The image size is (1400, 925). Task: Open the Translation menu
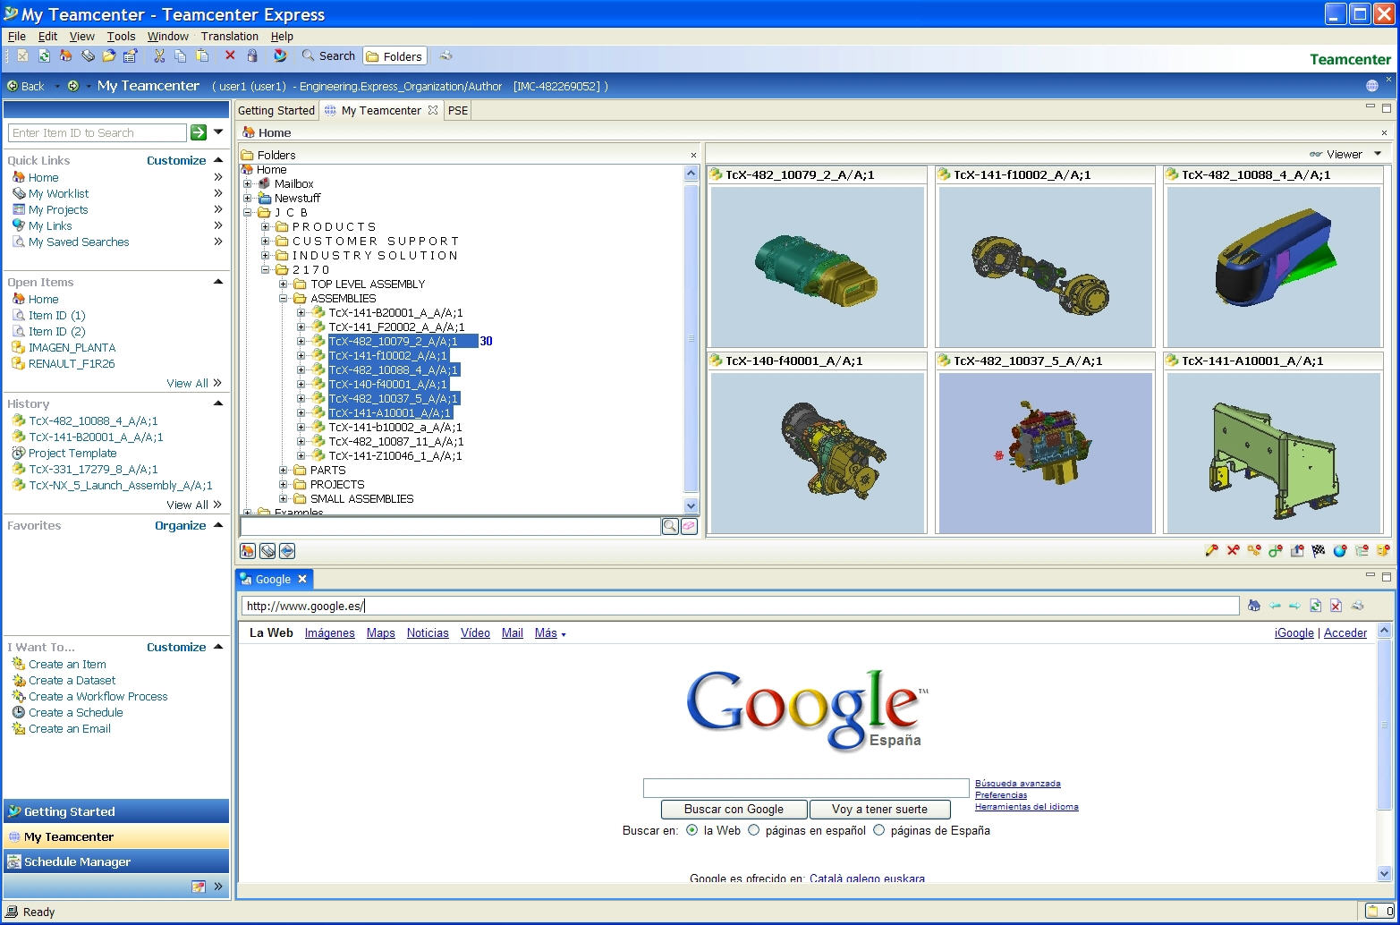(x=229, y=37)
